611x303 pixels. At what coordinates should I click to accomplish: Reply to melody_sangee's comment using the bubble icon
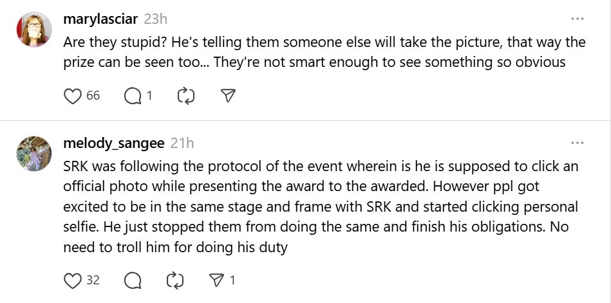click(x=132, y=280)
